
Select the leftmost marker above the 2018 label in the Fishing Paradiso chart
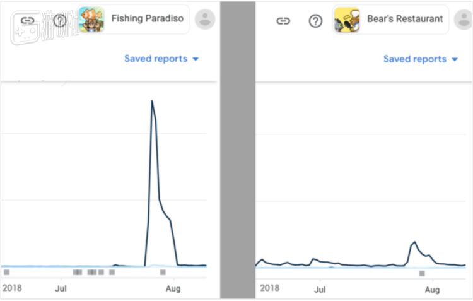pyautogui.click(x=6, y=273)
